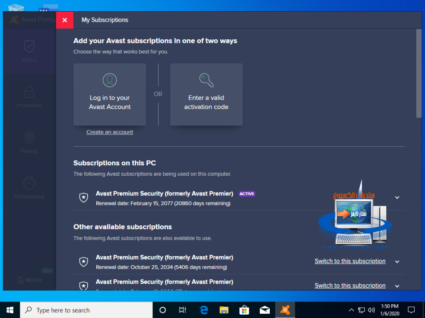Click the Recycle Bin desktop icon
The width and height of the screenshot is (425, 318).
(x=16, y=8)
